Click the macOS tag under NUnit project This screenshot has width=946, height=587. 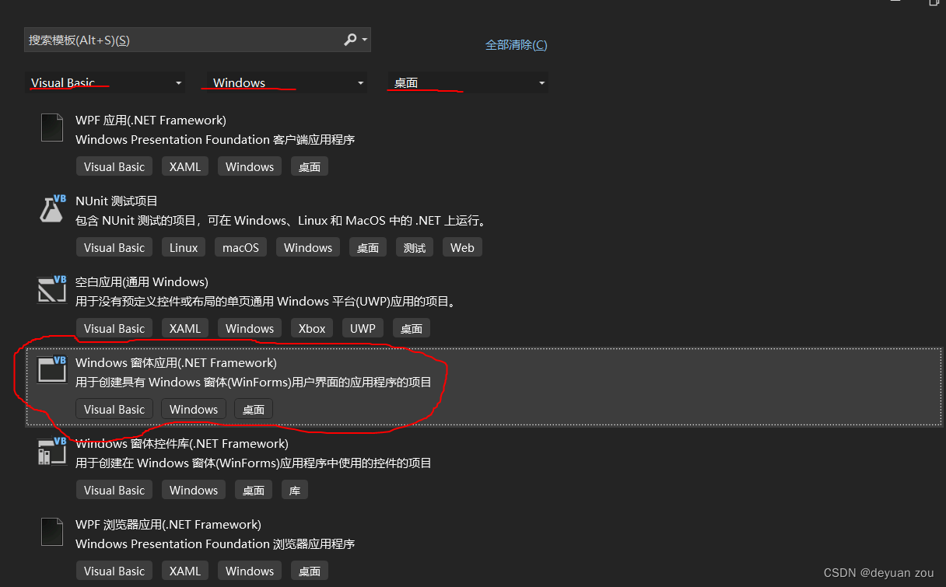tap(240, 247)
